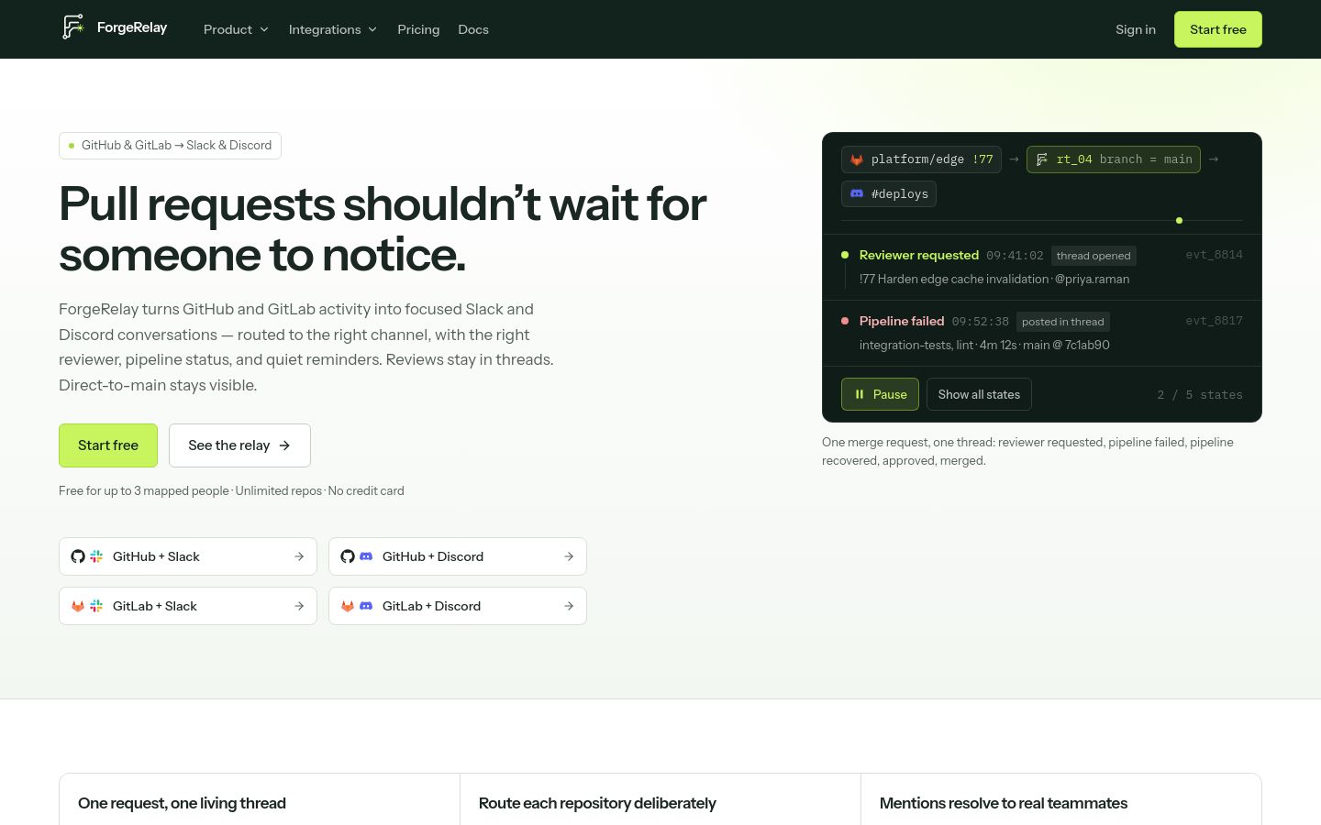Click the 09:52:38 timestamp
This screenshot has width=1321, height=825.
coord(981,322)
